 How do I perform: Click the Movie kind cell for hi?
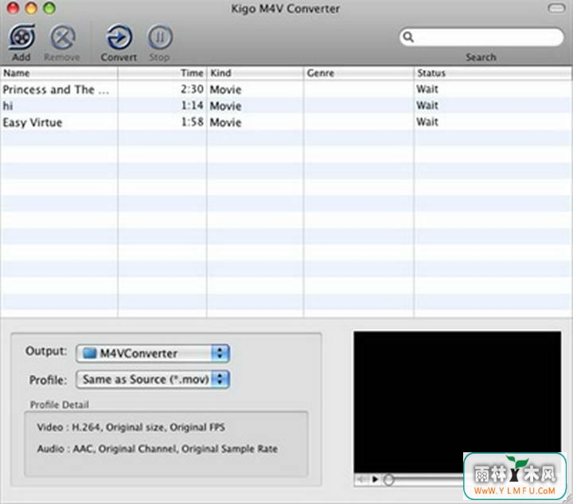click(x=225, y=106)
